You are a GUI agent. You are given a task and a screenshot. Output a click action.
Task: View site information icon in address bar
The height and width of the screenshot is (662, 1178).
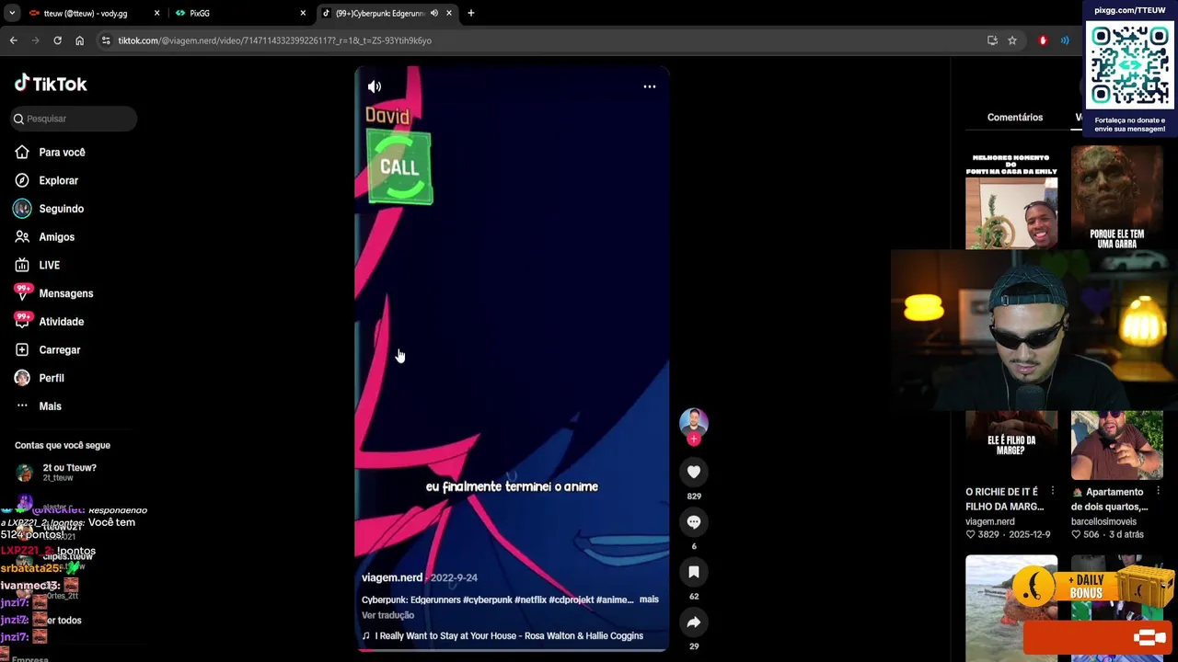pyautogui.click(x=106, y=40)
